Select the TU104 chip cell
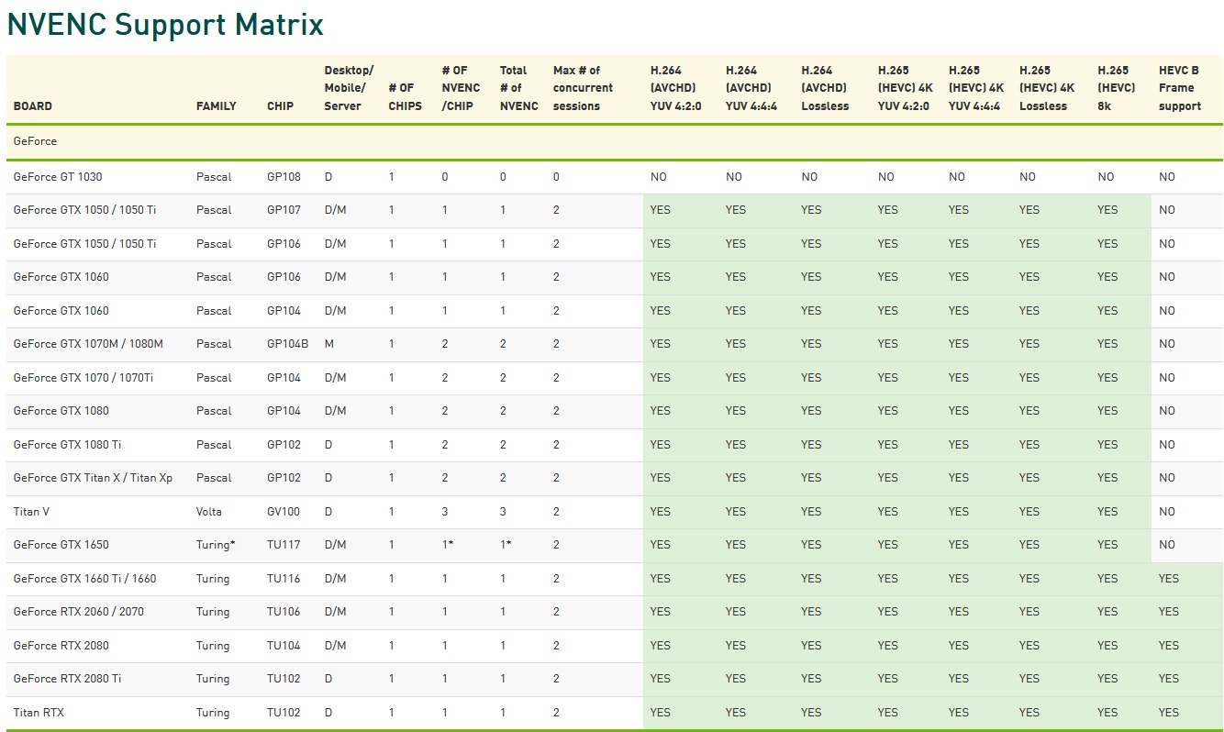This screenshot has height=732, width=1224. pyautogui.click(x=284, y=646)
